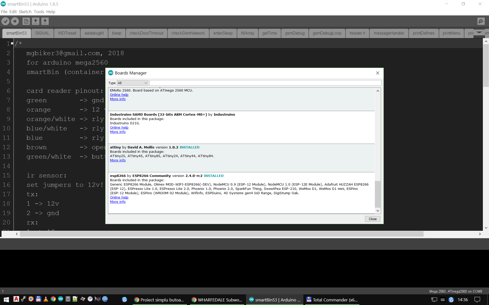Collapse the comment fold marker on line 1
489x305 pixels.
point(12,43)
